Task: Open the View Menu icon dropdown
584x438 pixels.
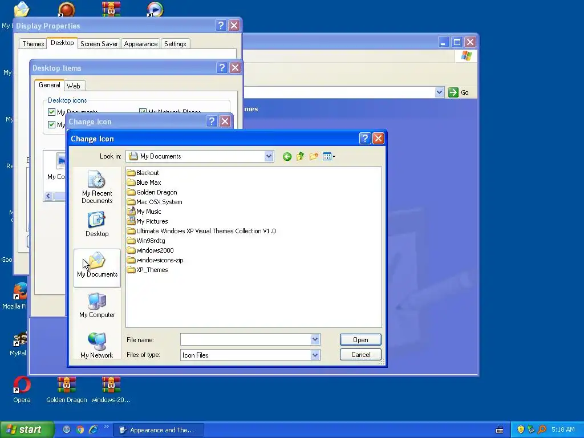Action: [x=329, y=156]
